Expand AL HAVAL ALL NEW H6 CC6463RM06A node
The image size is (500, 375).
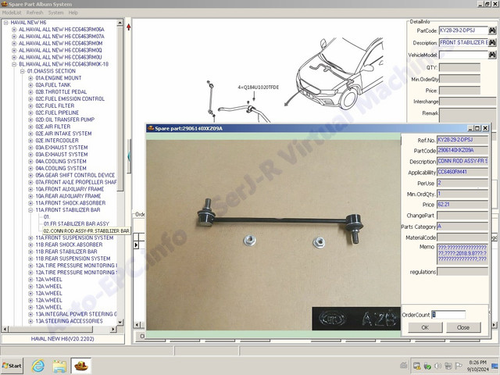click(14, 30)
